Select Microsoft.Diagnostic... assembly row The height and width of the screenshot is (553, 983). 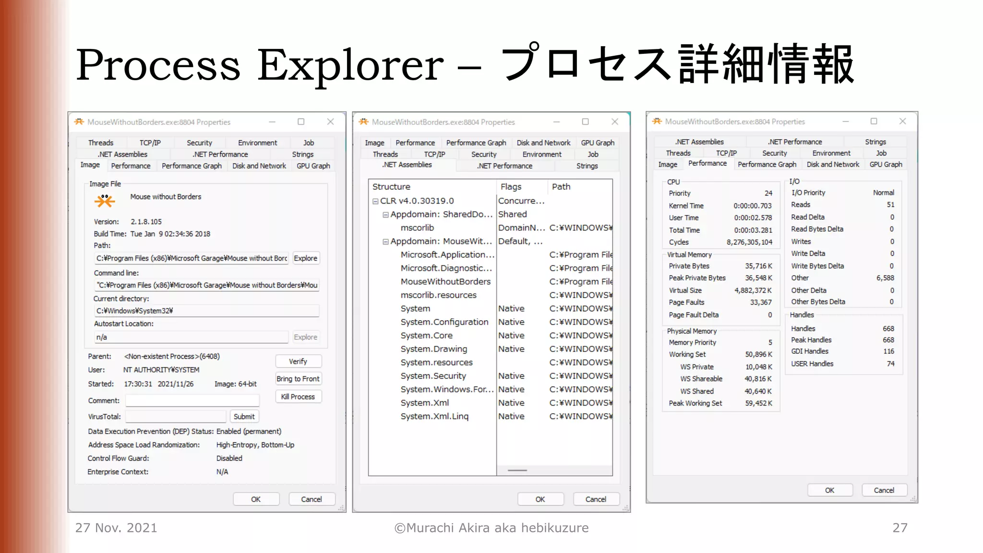(491, 268)
